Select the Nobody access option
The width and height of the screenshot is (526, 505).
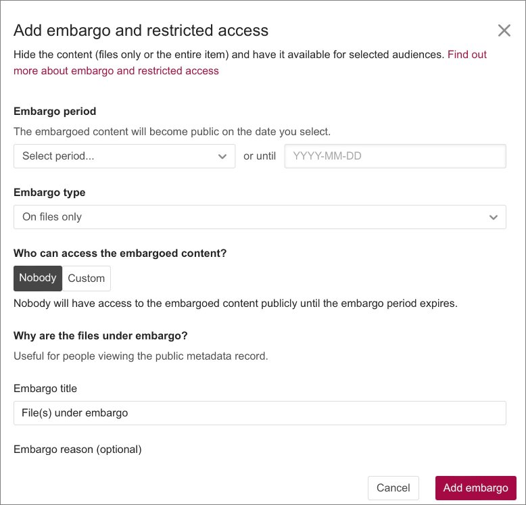[x=38, y=278]
